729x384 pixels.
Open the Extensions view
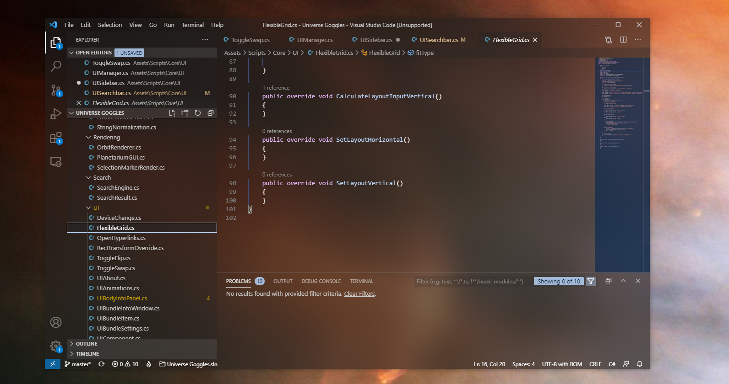[x=56, y=138]
